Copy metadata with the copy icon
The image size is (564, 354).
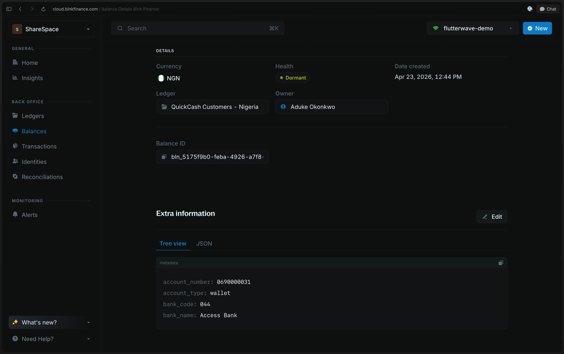pyautogui.click(x=501, y=263)
